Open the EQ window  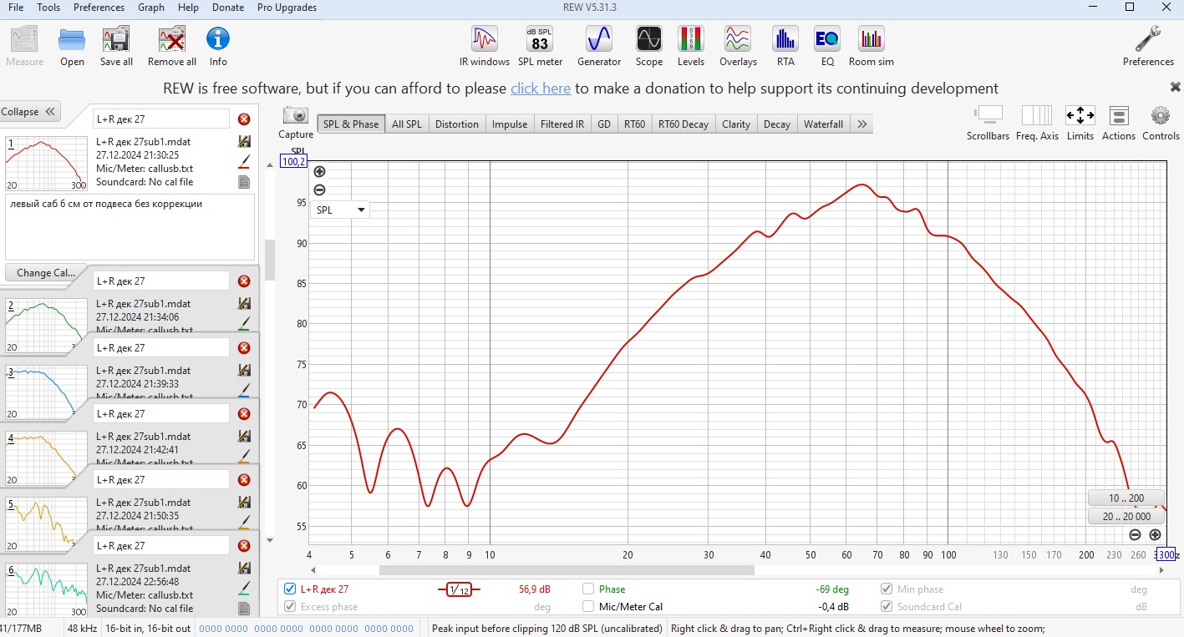point(826,45)
